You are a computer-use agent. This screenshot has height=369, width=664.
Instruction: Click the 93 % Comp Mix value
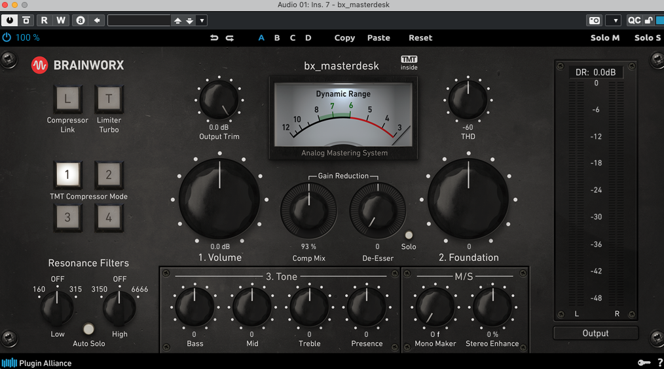click(x=308, y=246)
